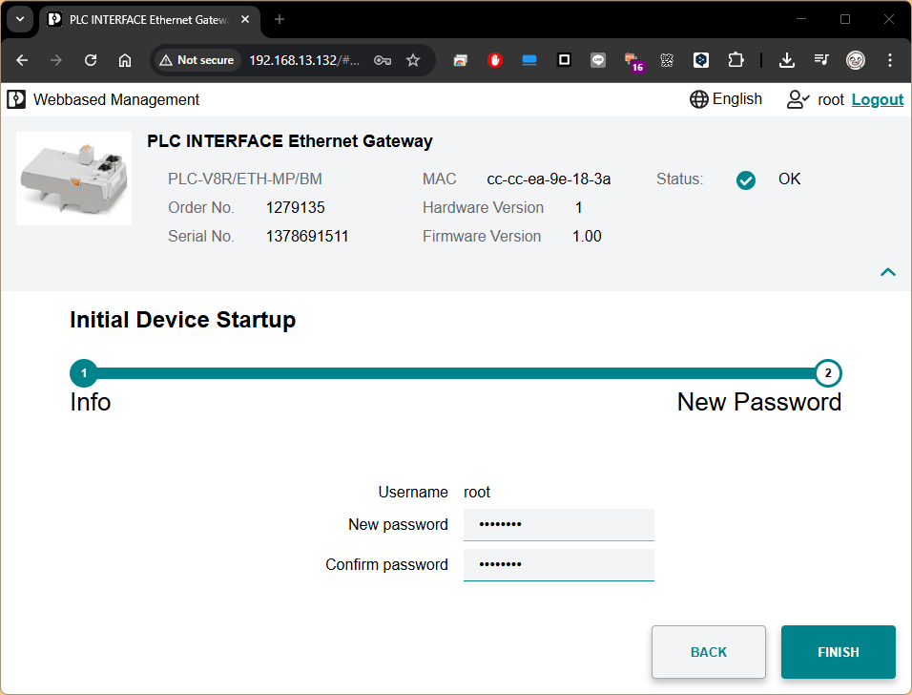The image size is (912, 695).
Task: Click the red stop-hand extension icon
Action: click(x=495, y=60)
